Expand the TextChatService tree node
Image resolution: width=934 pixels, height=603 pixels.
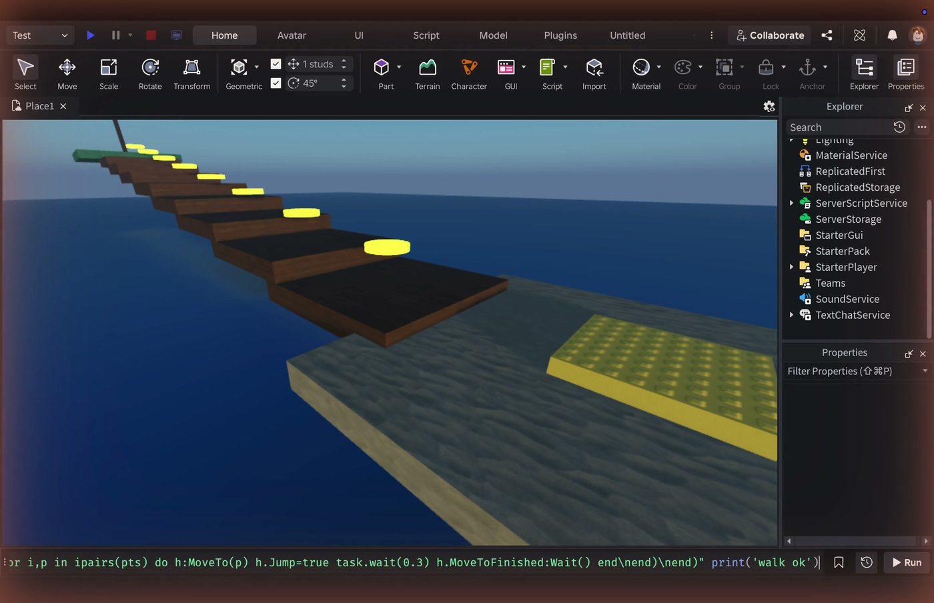pos(791,315)
